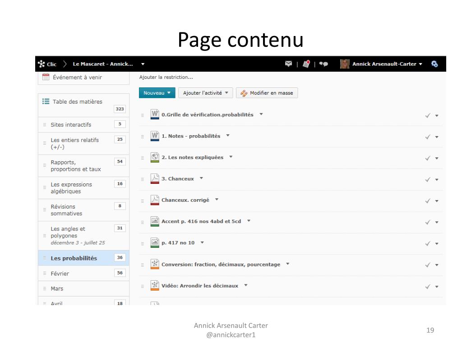The height and width of the screenshot is (346, 462).
Task: Expand the arrow next to p. 417 no 10 title
Action: (x=202, y=243)
